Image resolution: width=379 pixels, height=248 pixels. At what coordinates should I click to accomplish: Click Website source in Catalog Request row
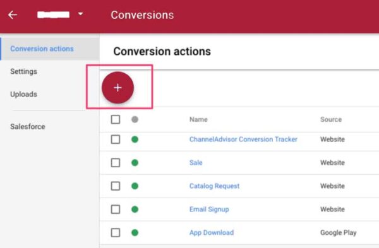pos(332,186)
